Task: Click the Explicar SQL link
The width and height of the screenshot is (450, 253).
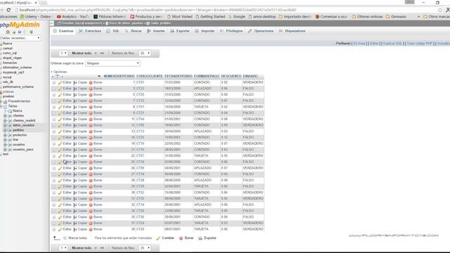Action: (x=392, y=44)
